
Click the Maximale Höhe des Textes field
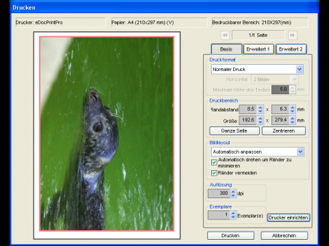[280, 90]
